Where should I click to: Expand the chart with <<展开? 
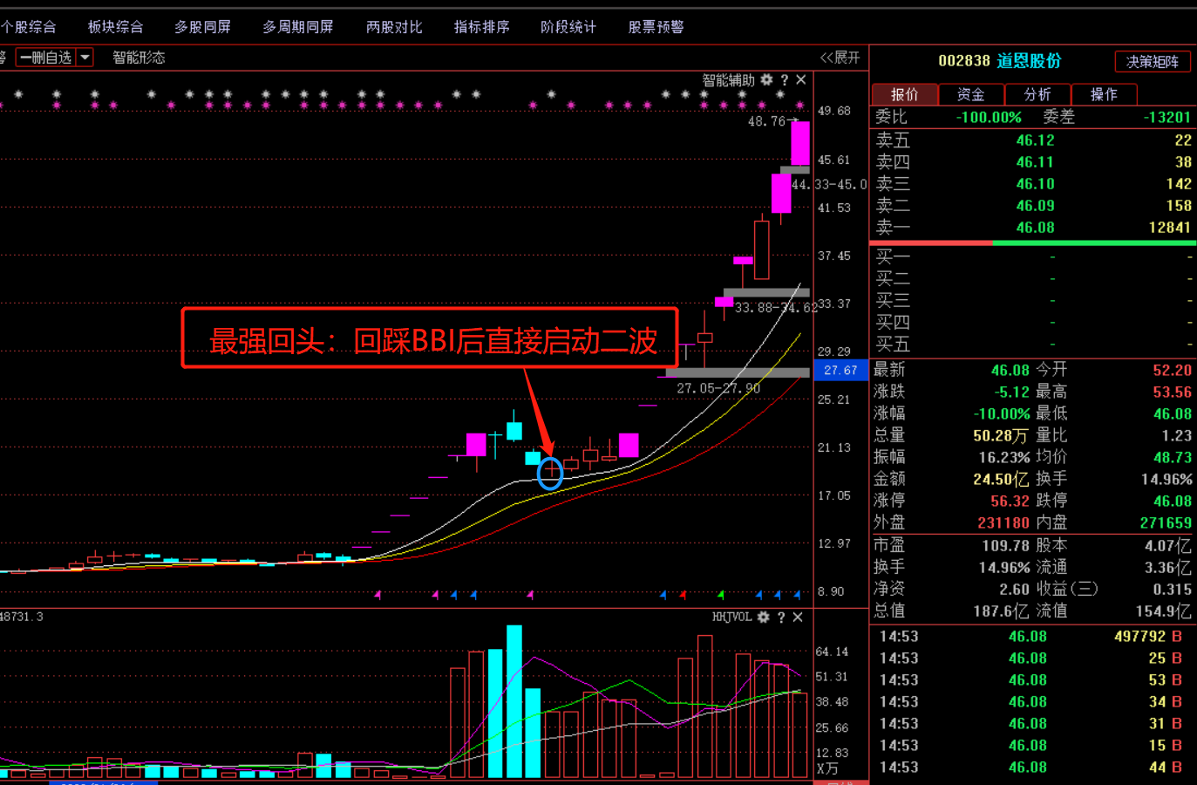click(840, 58)
